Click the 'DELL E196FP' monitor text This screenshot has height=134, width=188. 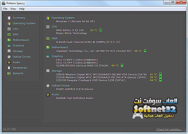tap(77, 60)
